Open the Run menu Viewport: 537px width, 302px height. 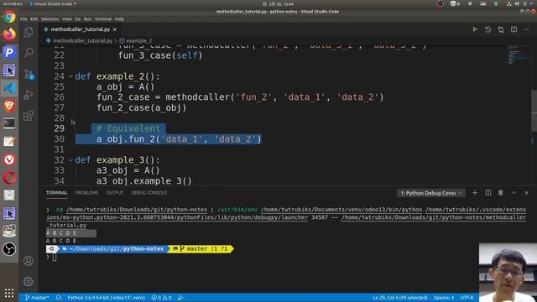[87, 19]
